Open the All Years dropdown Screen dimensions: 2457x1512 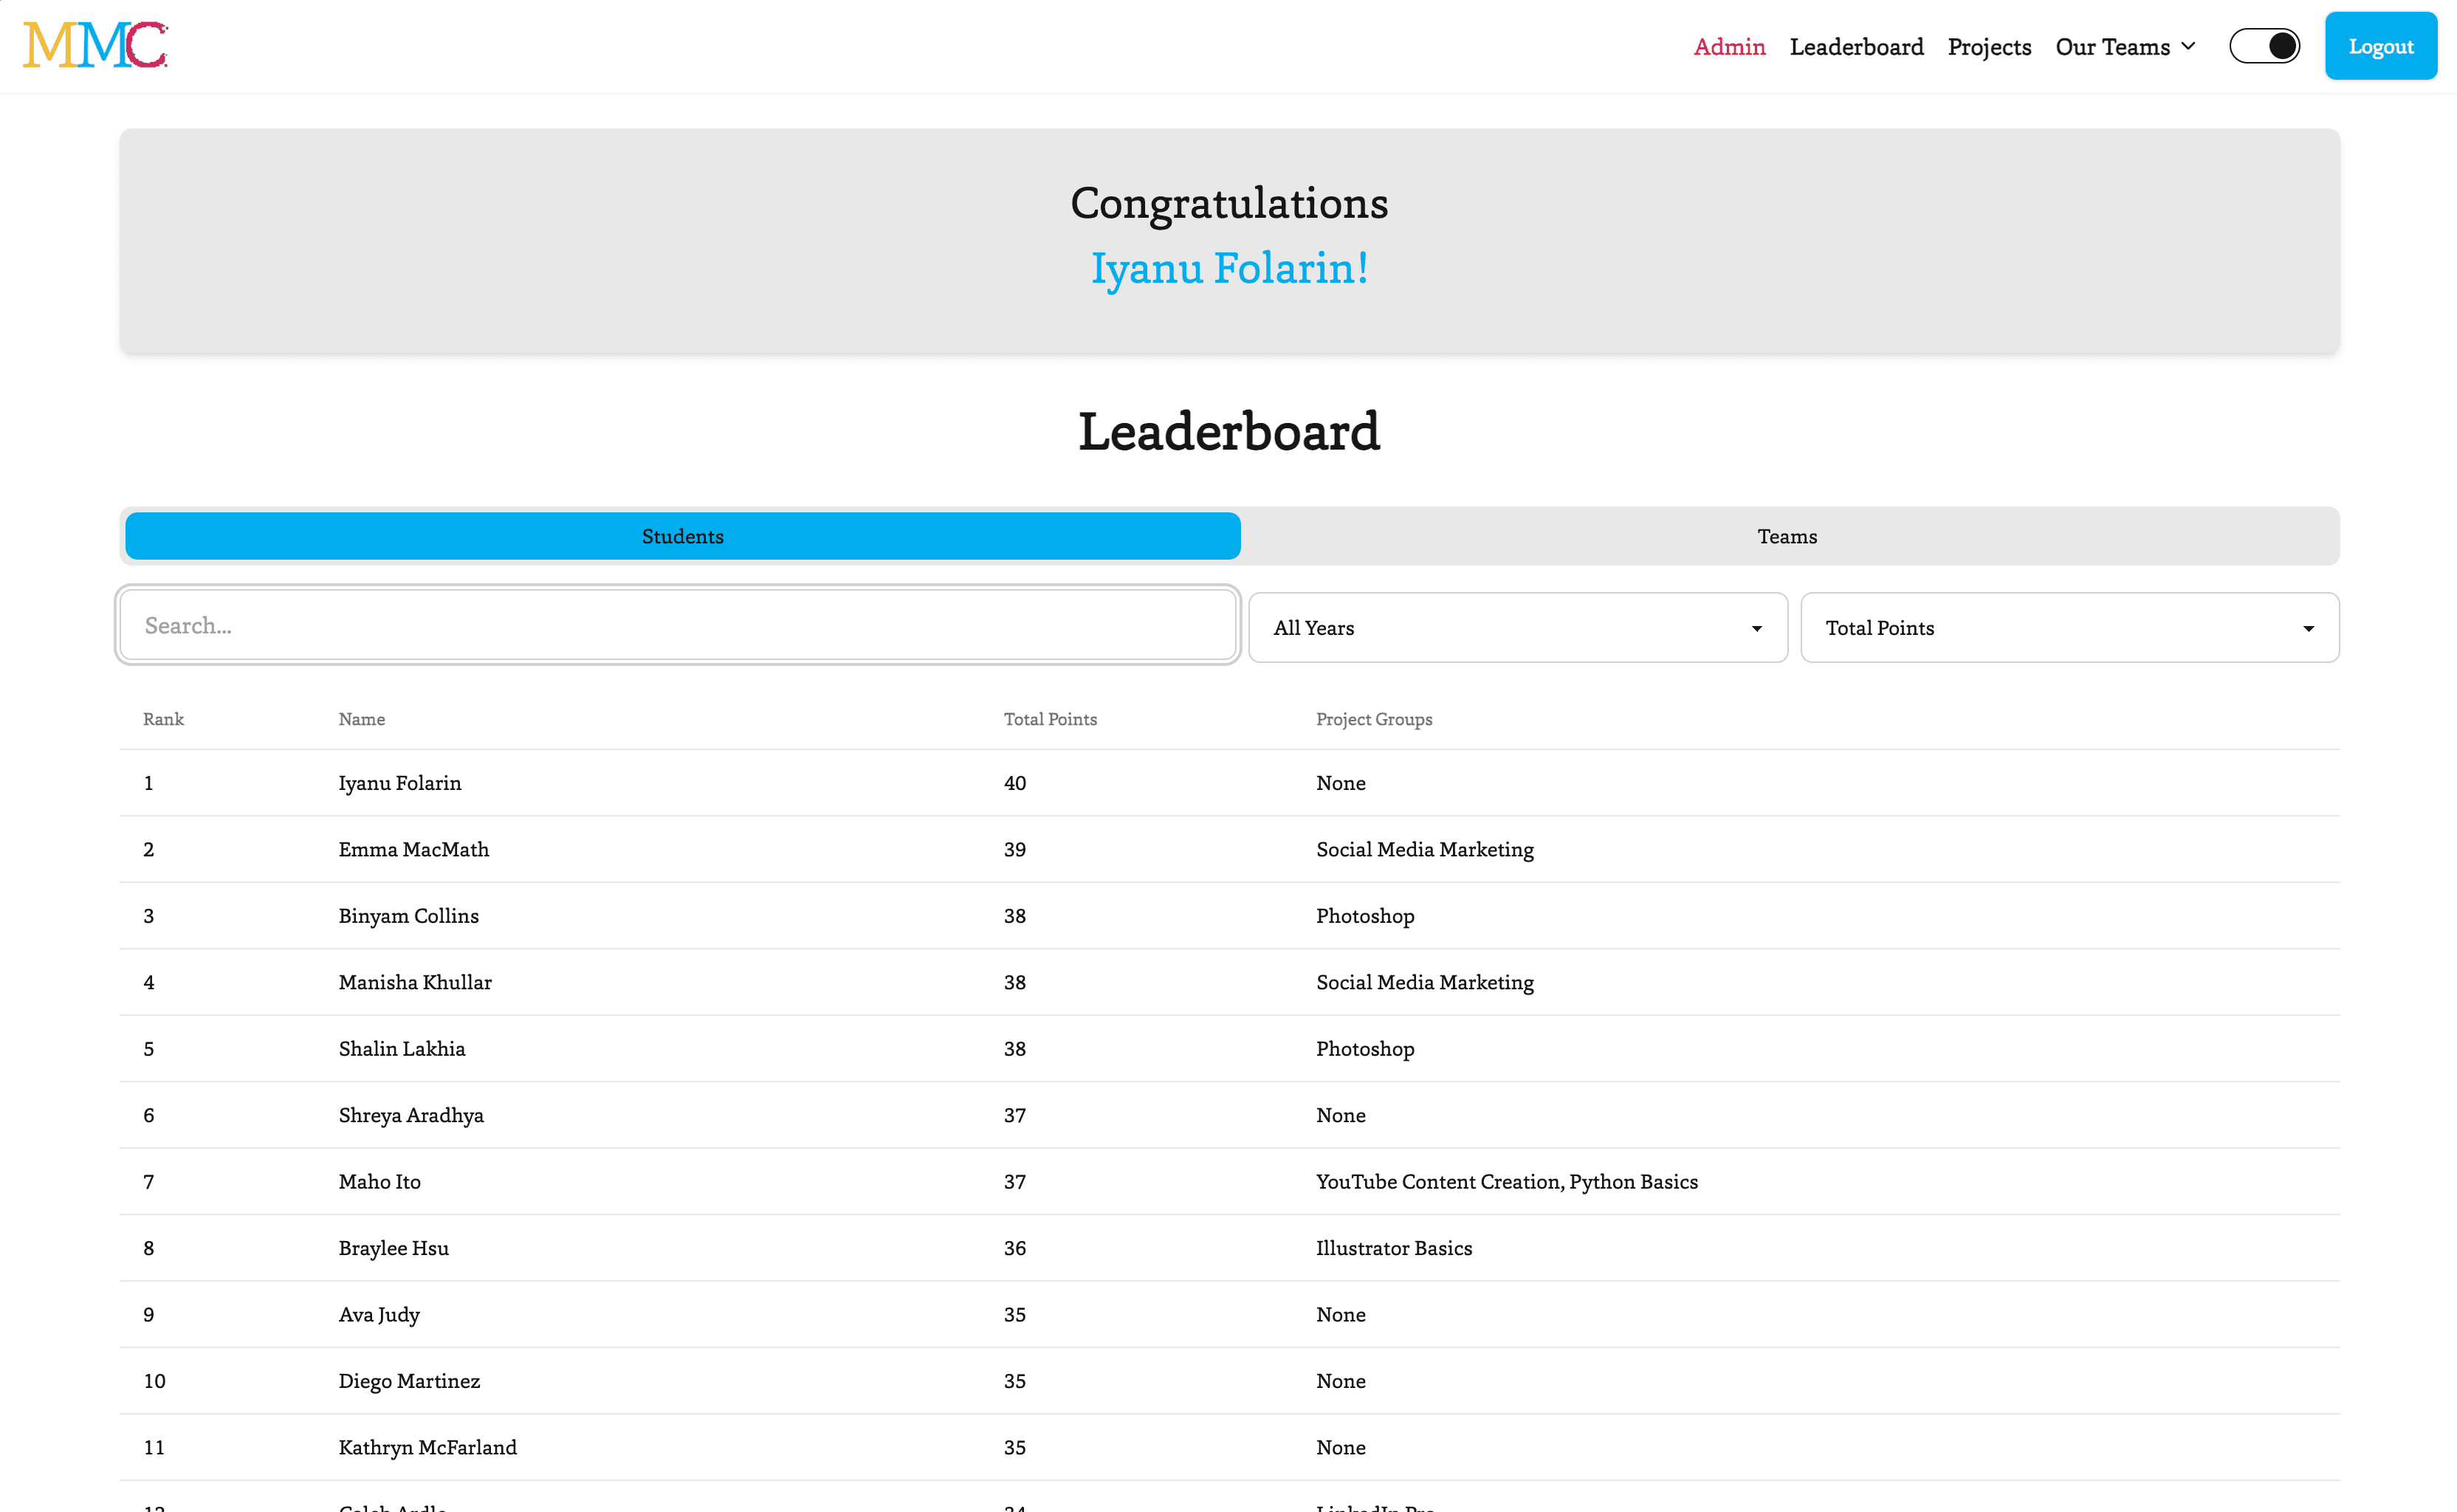1517,628
